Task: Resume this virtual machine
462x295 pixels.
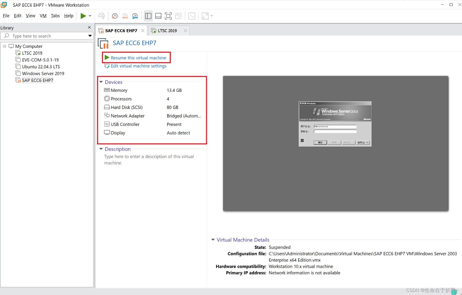Action: [x=138, y=58]
